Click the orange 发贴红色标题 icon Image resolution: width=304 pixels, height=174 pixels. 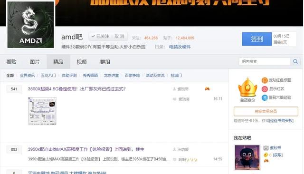point(265,80)
